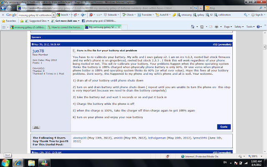Show hidden system tray icons arrow

point(231,163)
